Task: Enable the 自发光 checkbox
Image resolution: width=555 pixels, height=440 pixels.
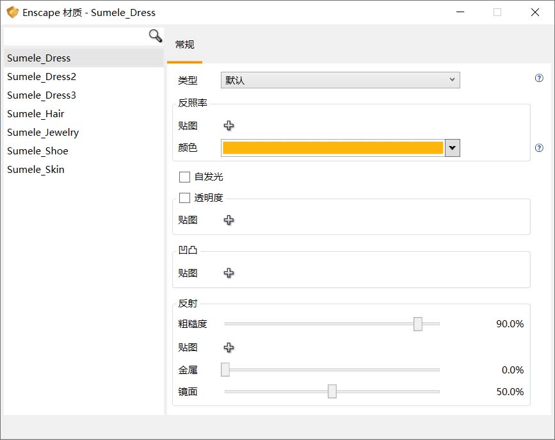Action: coord(185,177)
